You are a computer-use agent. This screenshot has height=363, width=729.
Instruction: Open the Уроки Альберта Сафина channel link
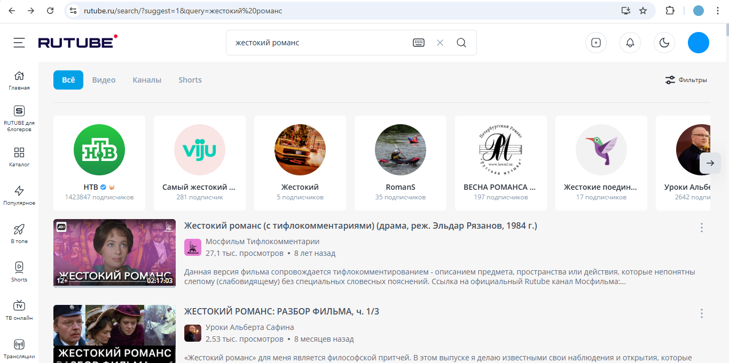(x=249, y=327)
